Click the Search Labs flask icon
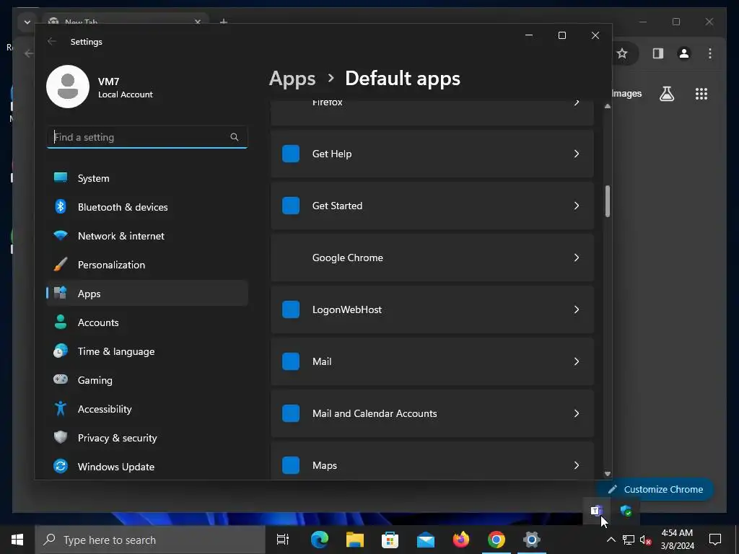Viewport: 739px width, 554px height. pos(666,94)
